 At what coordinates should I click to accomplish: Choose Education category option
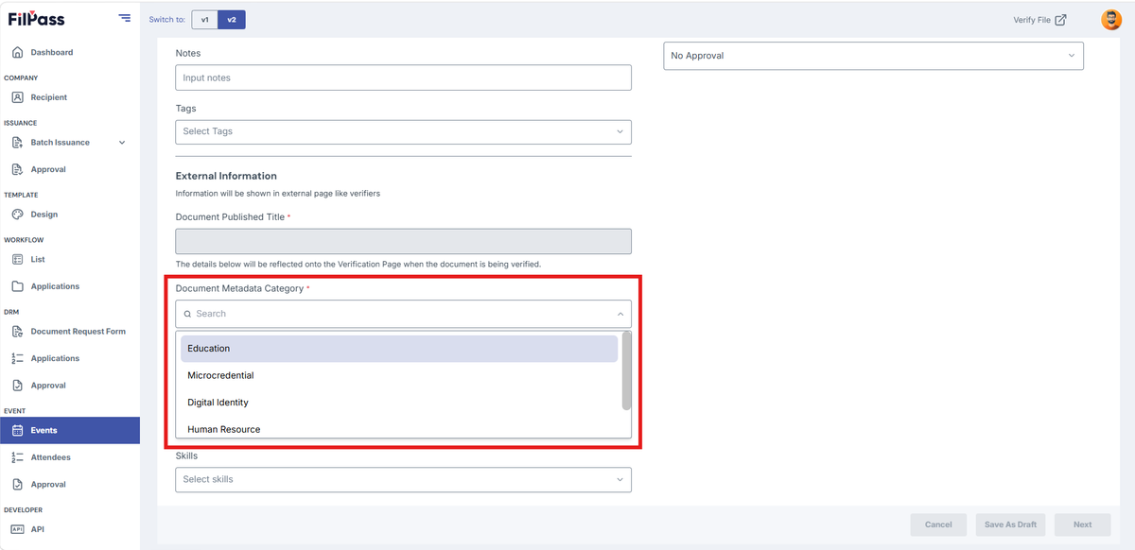coord(399,349)
